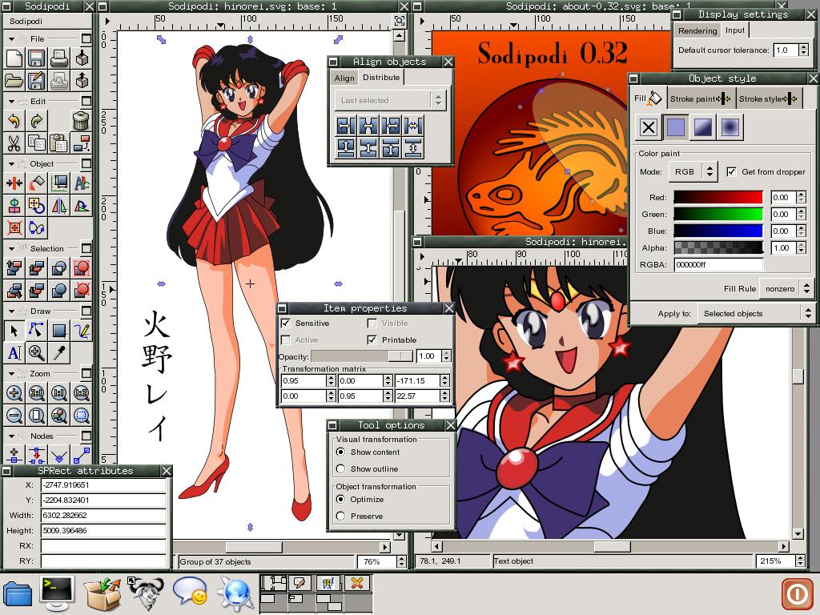Click the Save document floppy disk icon
The width and height of the screenshot is (820, 615).
pos(36,58)
